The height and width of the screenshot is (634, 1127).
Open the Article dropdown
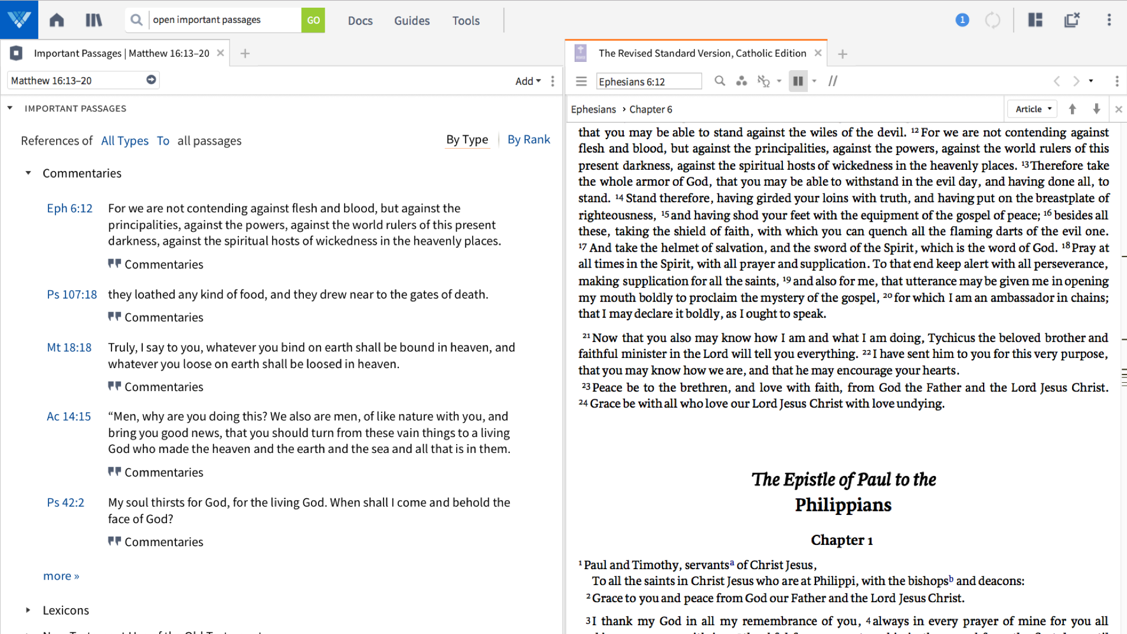[x=1033, y=109]
